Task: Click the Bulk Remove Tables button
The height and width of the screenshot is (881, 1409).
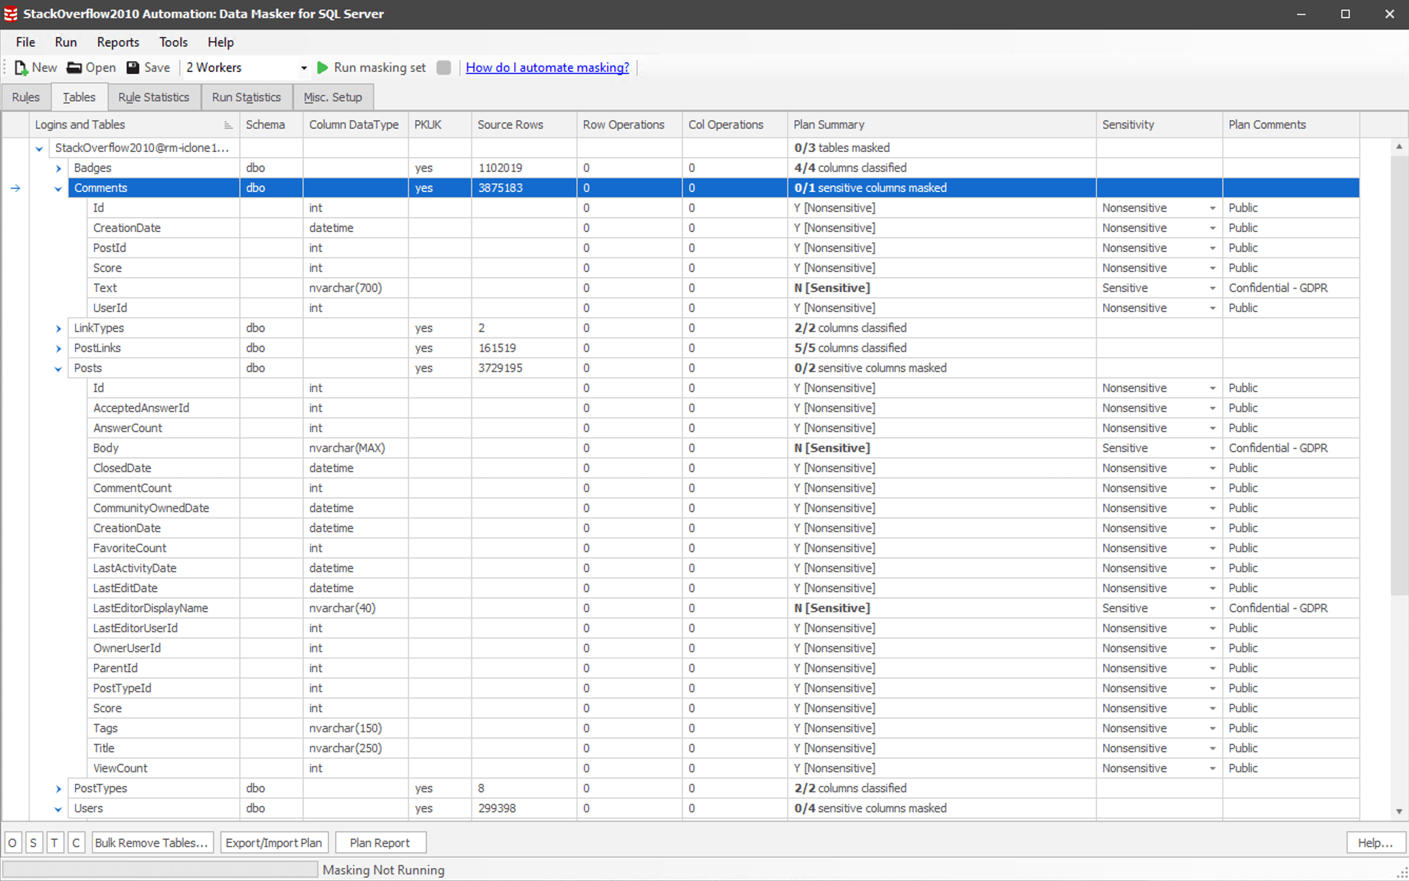Action: pyautogui.click(x=151, y=843)
